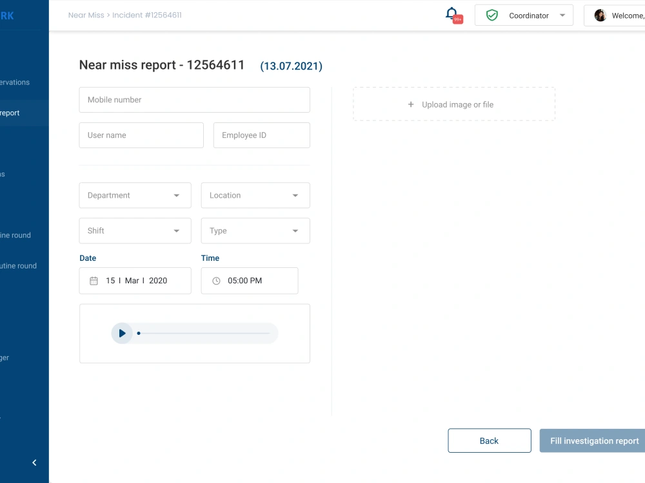Open the Department dropdown

click(x=176, y=195)
